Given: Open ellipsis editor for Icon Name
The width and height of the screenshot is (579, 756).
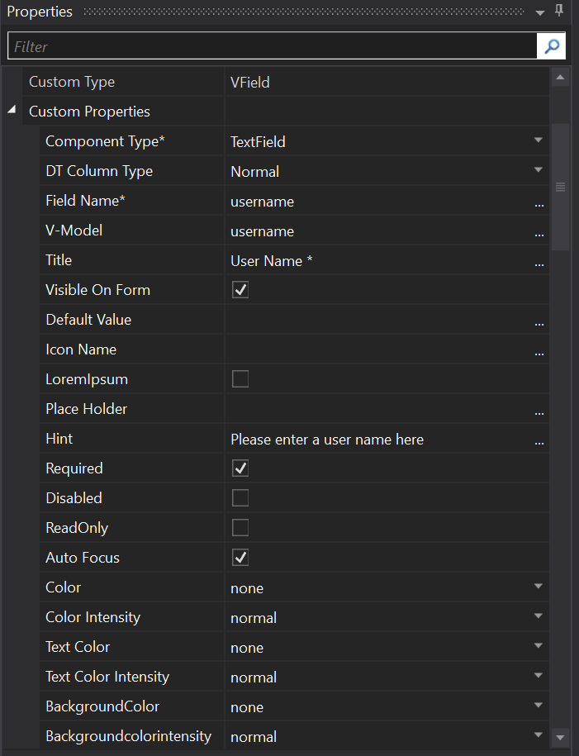Looking at the screenshot, I should click(539, 351).
